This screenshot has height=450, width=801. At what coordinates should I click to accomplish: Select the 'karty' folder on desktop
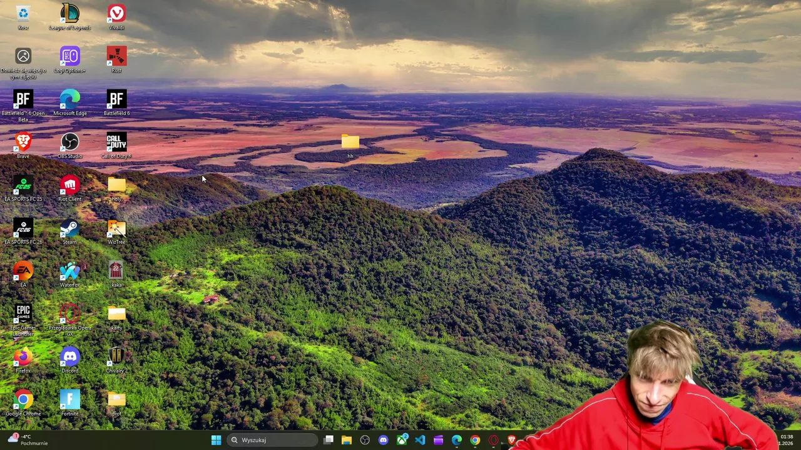(x=116, y=317)
